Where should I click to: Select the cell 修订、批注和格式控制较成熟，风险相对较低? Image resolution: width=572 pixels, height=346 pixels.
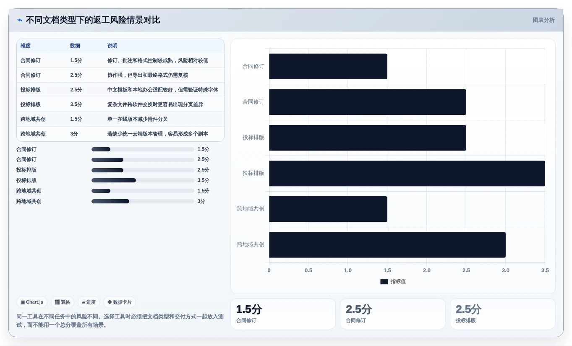(158, 60)
